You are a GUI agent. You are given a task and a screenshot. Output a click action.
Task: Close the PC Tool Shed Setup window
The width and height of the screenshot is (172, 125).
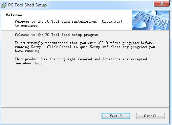[x=162, y=3]
